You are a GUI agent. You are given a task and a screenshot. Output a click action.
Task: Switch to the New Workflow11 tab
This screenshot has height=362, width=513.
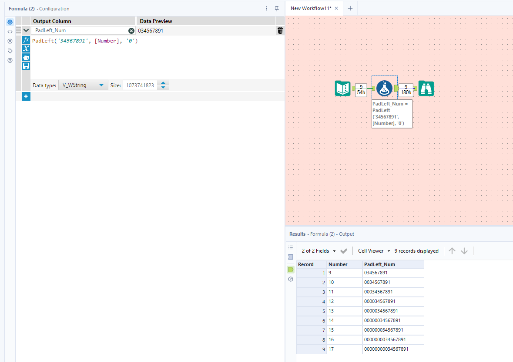[311, 8]
